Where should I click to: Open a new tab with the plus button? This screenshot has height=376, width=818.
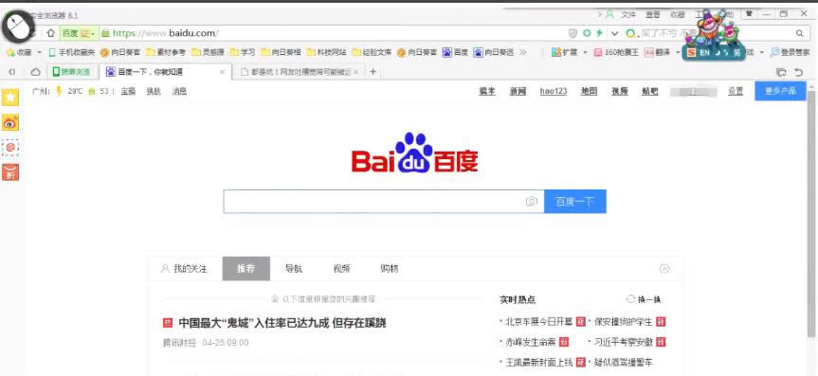tap(373, 72)
